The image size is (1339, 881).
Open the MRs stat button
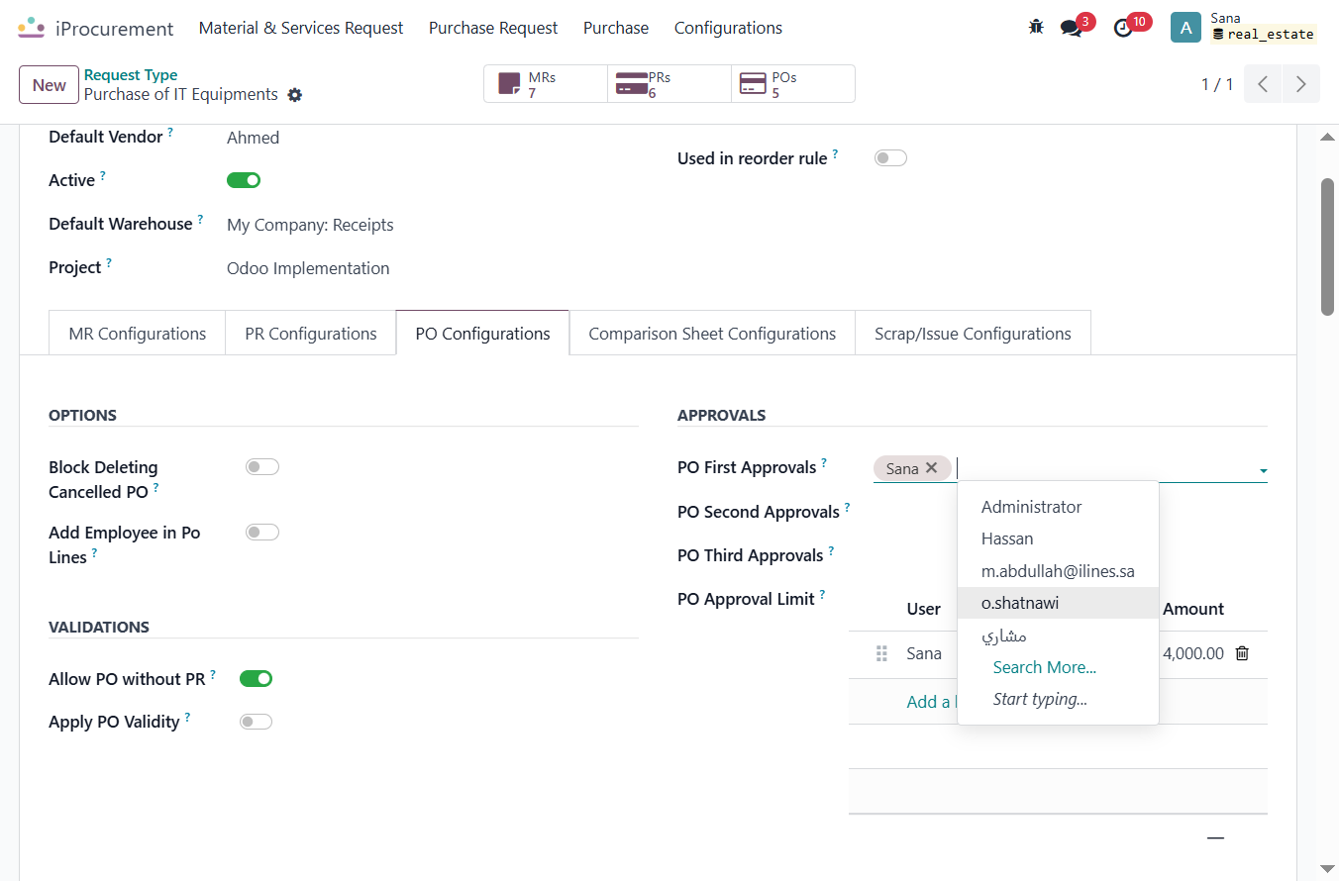coord(546,84)
